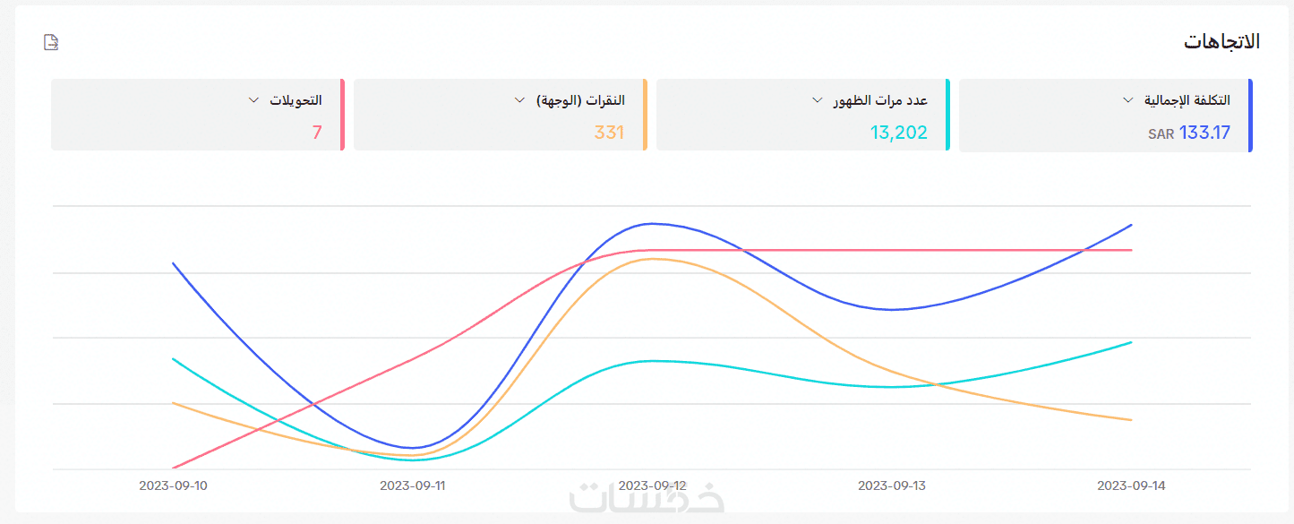Click the 13,202 impressions value
This screenshot has width=1294, height=524.
coord(899,133)
